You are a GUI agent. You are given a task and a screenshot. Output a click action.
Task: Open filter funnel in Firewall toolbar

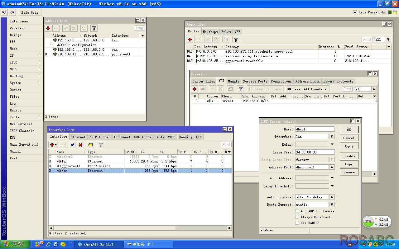(x=240, y=89)
